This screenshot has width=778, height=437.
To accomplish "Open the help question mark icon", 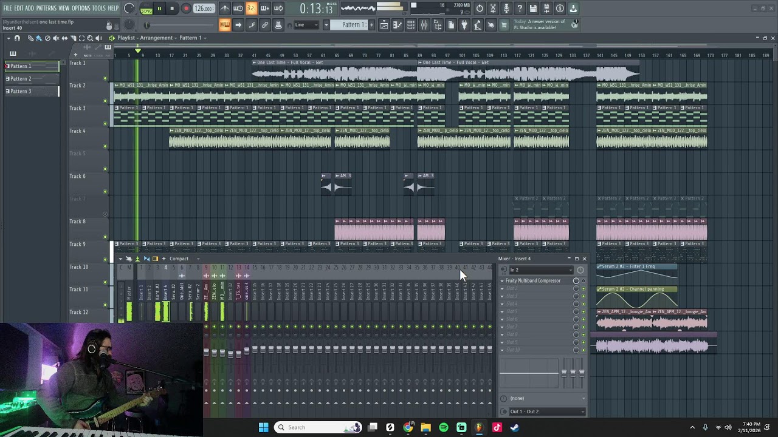I will (520, 8).
